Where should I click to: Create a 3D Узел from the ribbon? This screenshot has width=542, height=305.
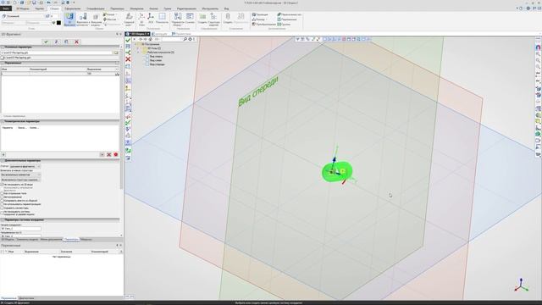coord(141,19)
